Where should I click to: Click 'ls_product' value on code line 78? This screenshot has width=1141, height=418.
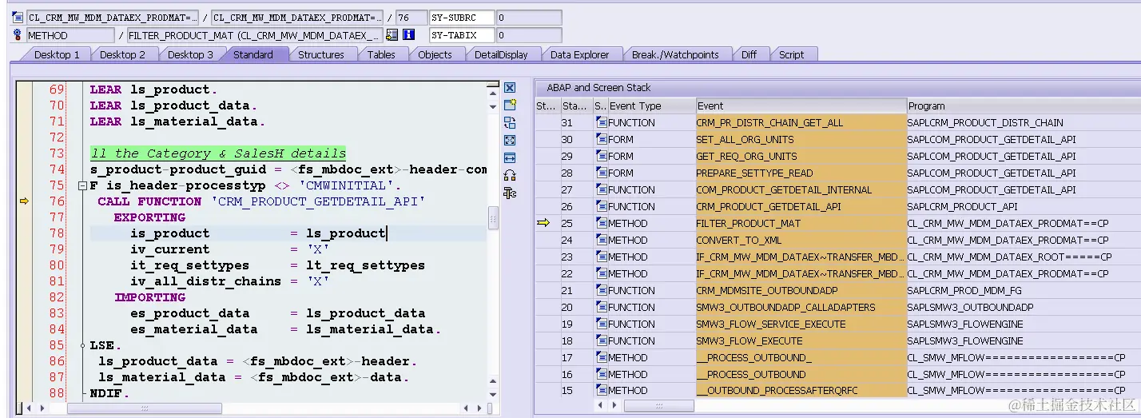pos(345,233)
